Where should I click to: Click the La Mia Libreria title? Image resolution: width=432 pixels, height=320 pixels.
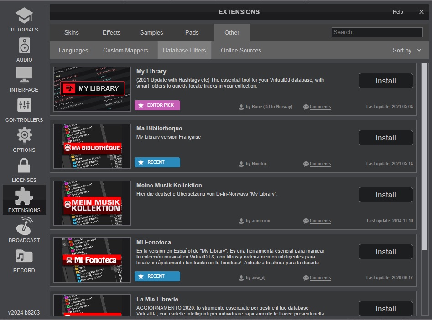coord(157,299)
